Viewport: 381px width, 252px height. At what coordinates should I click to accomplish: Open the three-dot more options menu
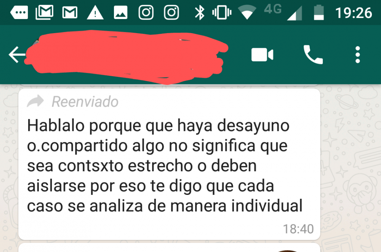tap(357, 54)
